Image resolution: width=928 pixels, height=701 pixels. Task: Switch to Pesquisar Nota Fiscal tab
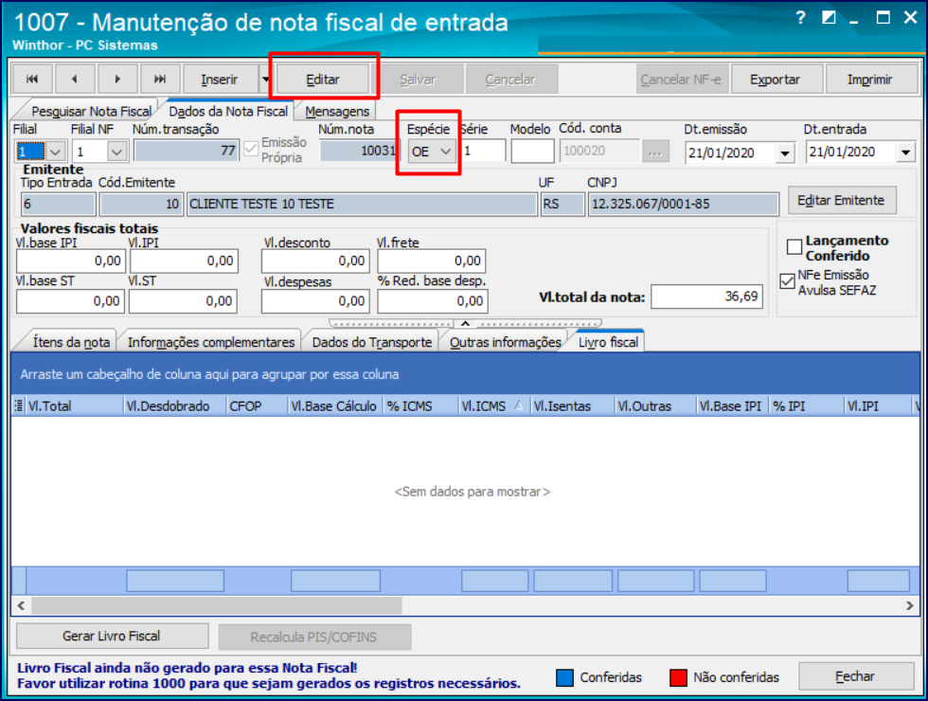tap(91, 112)
